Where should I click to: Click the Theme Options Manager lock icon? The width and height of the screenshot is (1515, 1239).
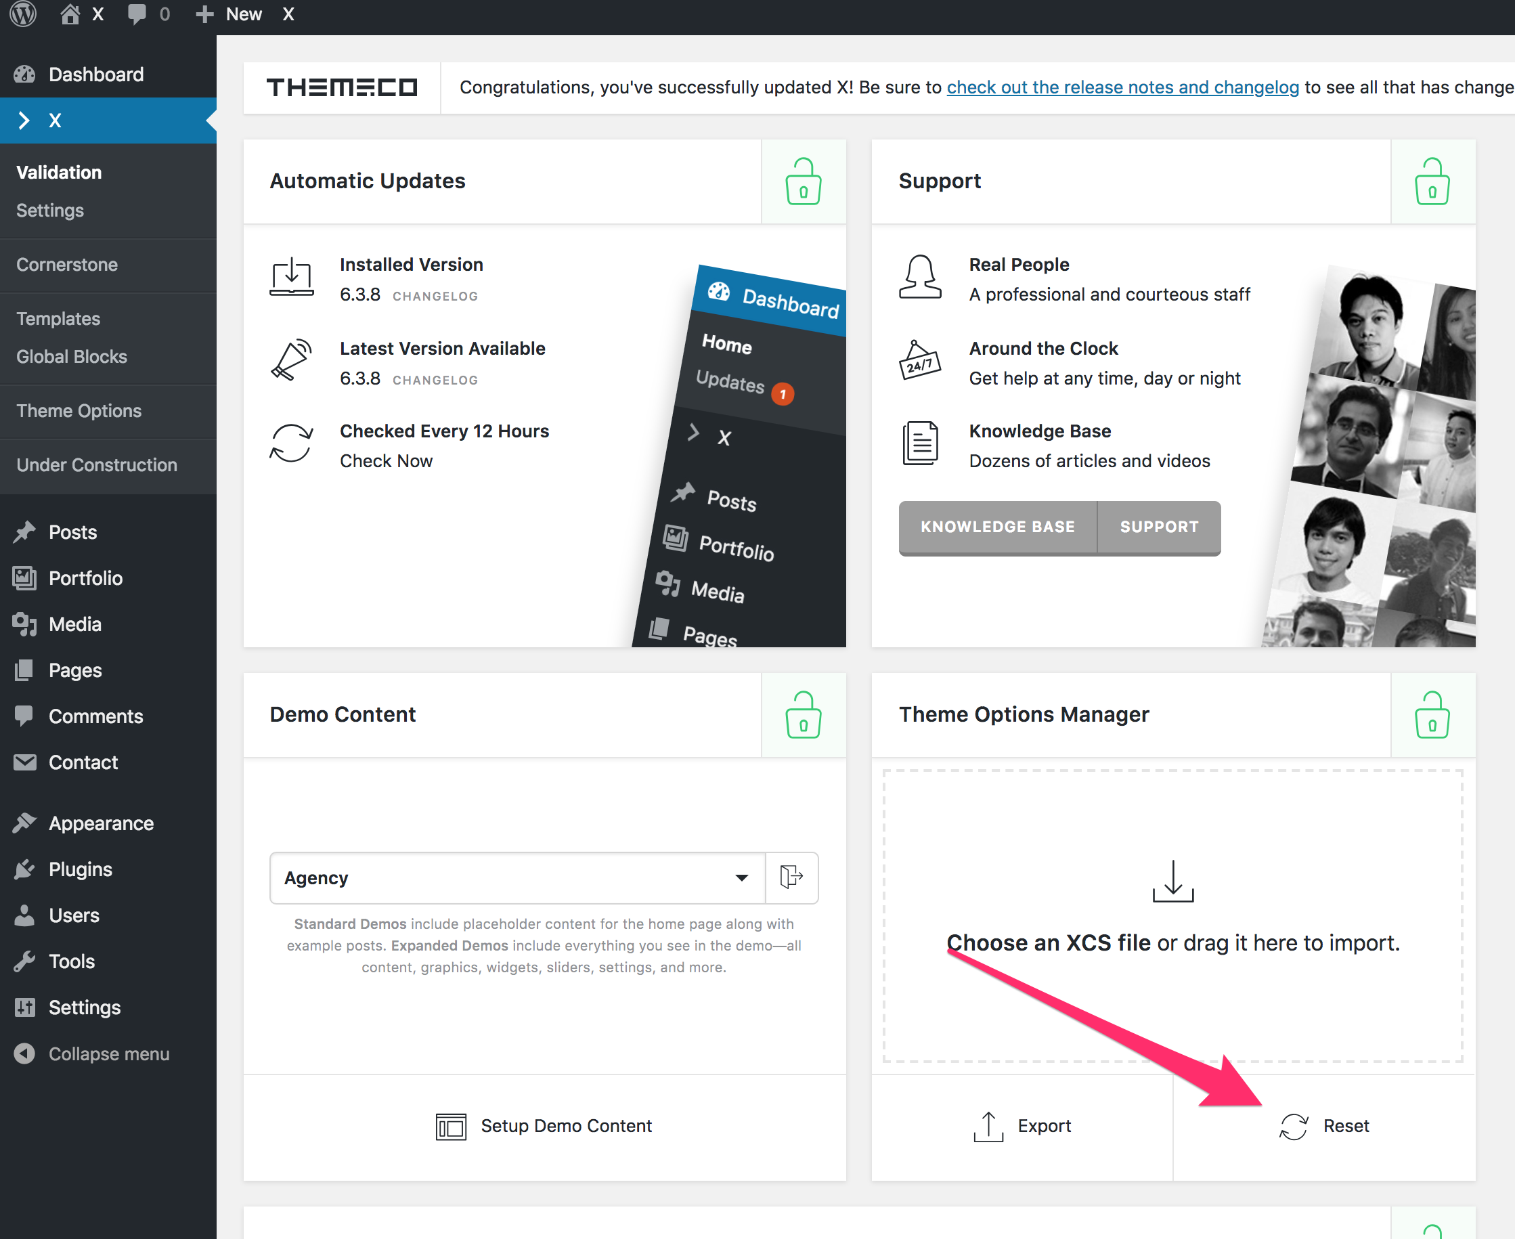(x=1432, y=714)
